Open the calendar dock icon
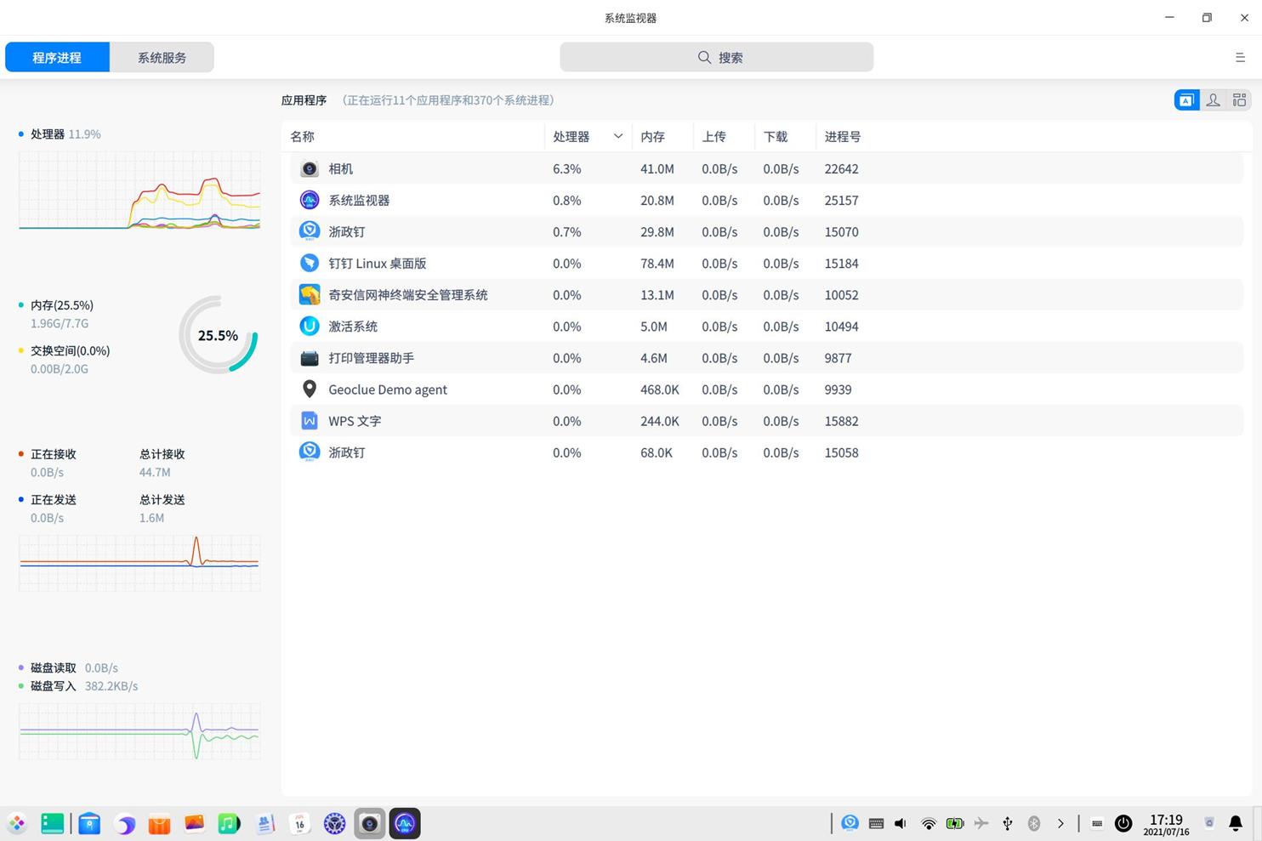This screenshot has height=841, width=1262. point(299,823)
